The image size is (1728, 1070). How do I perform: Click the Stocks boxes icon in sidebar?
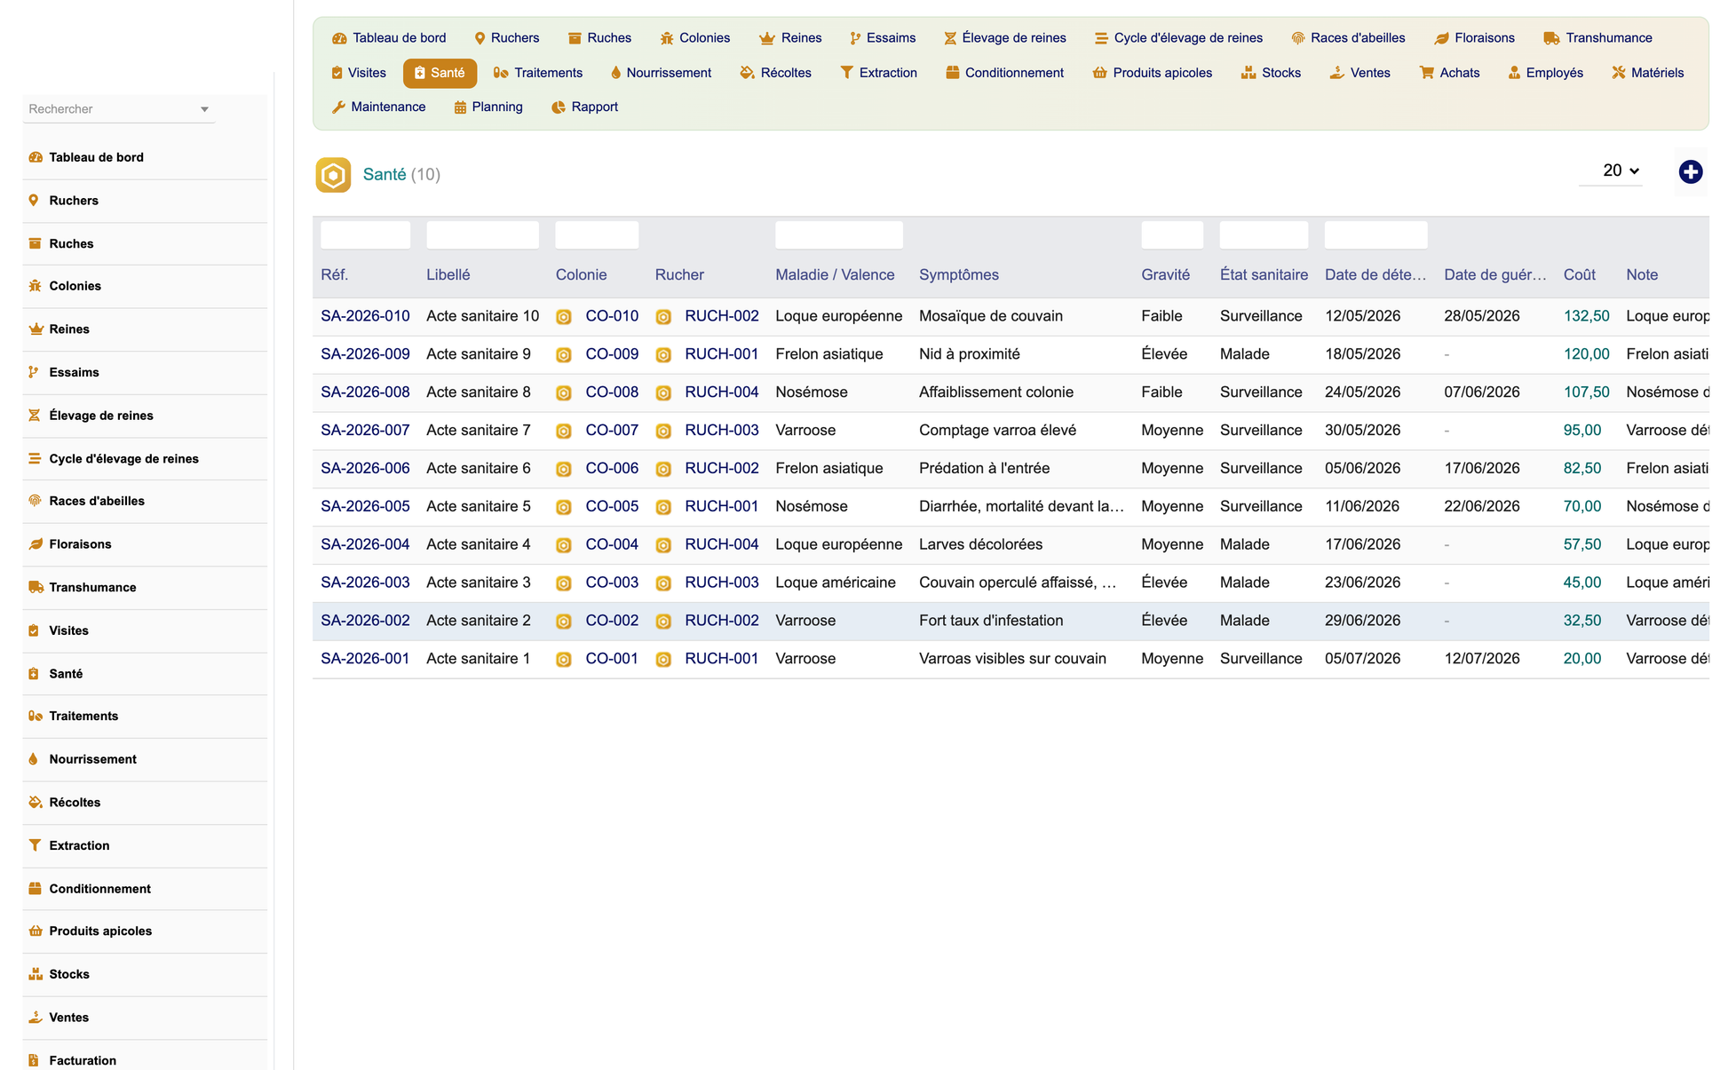tap(36, 974)
